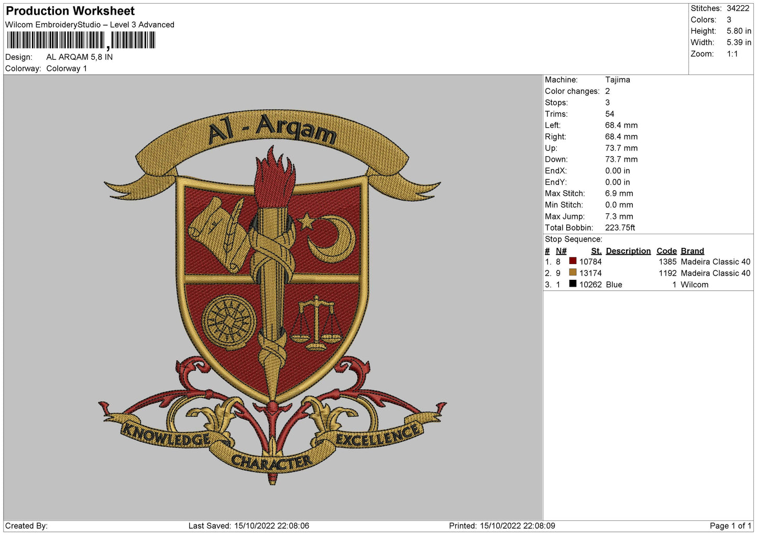Click thread code 1192 in row 2
This screenshot has height=535, width=757.
pyautogui.click(x=667, y=273)
